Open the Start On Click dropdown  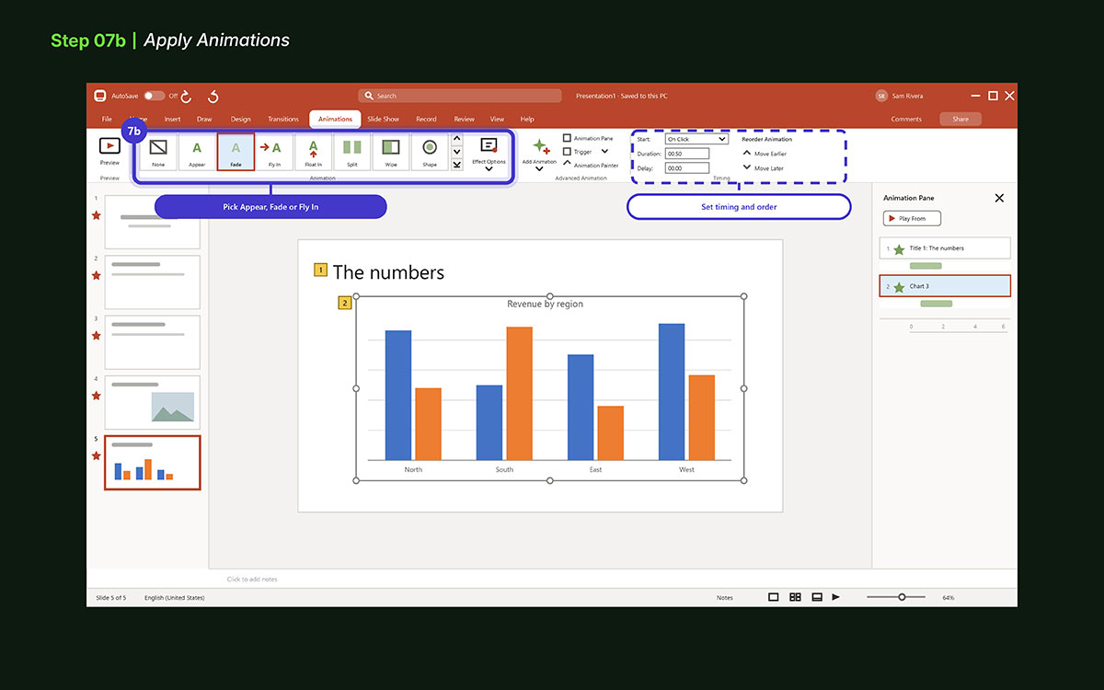tap(696, 139)
